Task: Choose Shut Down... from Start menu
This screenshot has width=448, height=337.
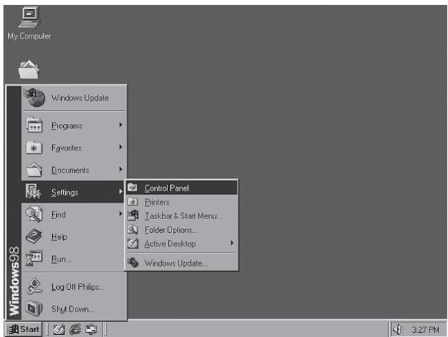Action: (x=74, y=309)
